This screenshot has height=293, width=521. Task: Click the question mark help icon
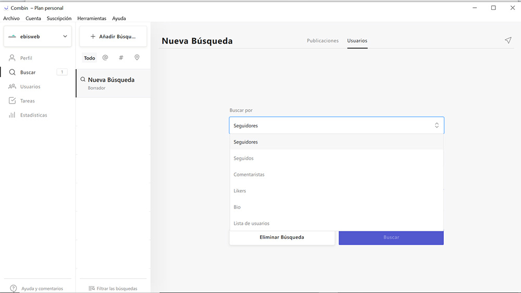14,288
